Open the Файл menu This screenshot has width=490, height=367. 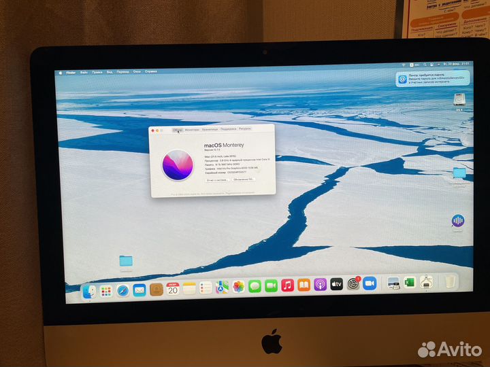pyautogui.click(x=84, y=73)
